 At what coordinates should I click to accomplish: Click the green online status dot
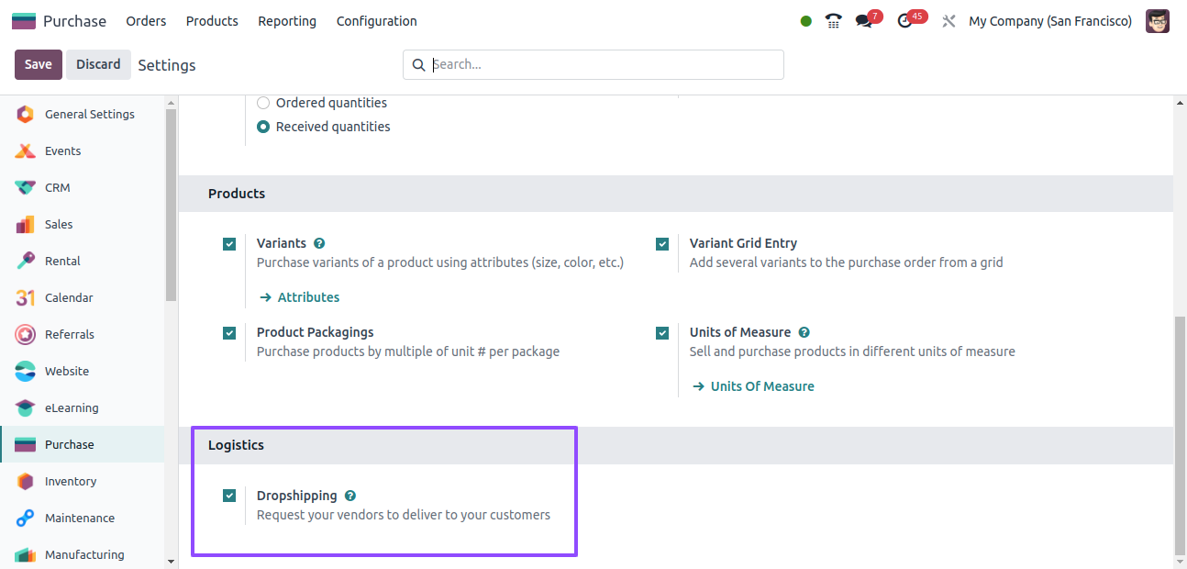click(805, 21)
